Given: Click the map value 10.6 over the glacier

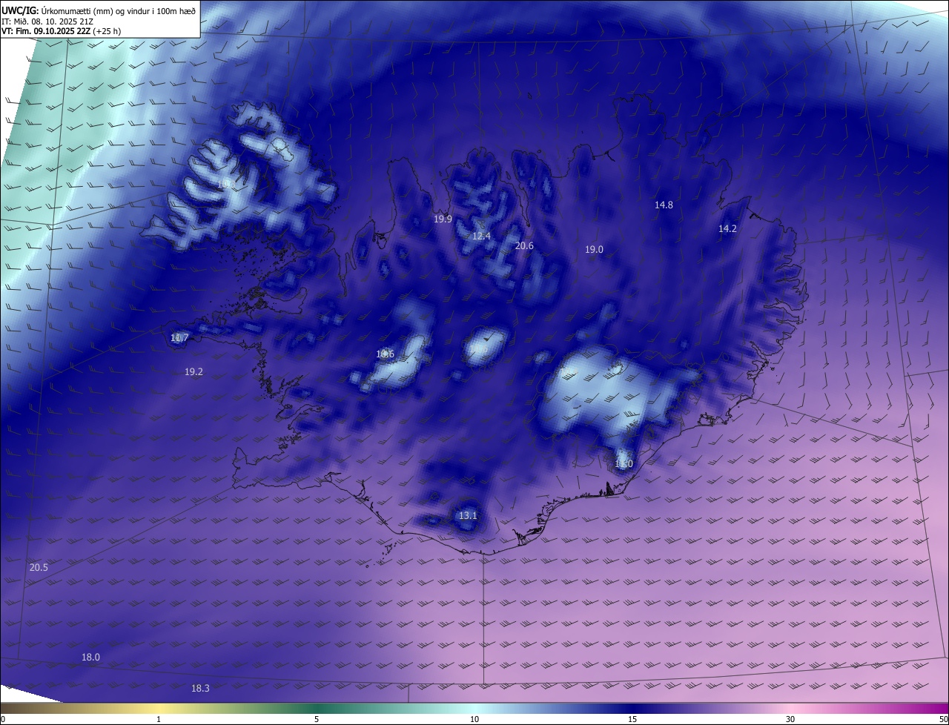Looking at the screenshot, I should [x=385, y=354].
